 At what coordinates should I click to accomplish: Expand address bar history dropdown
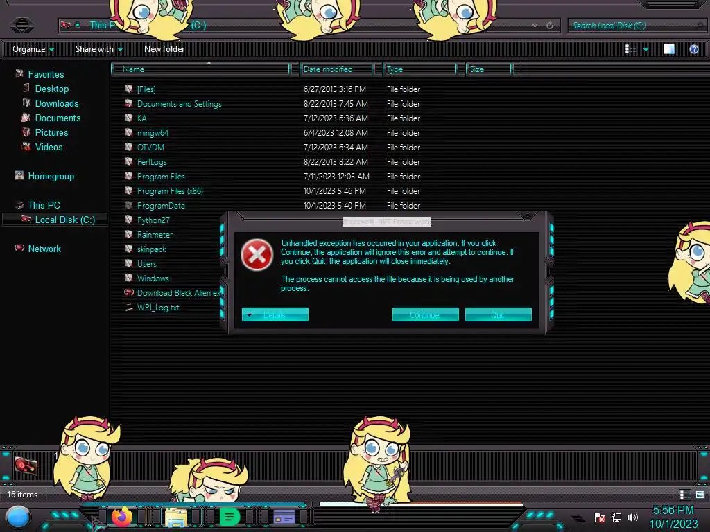tap(535, 26)
